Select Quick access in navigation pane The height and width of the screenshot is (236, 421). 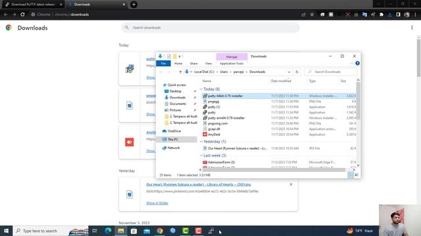click(176, 85)
